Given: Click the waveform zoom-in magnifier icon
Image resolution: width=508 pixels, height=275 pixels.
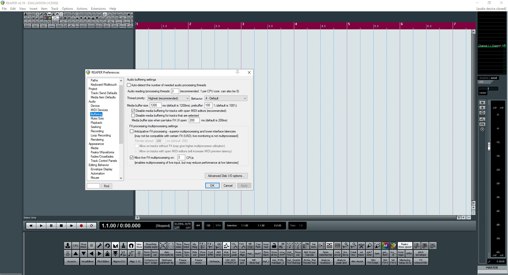Looking at the screenshot, I should pos(346,246).
